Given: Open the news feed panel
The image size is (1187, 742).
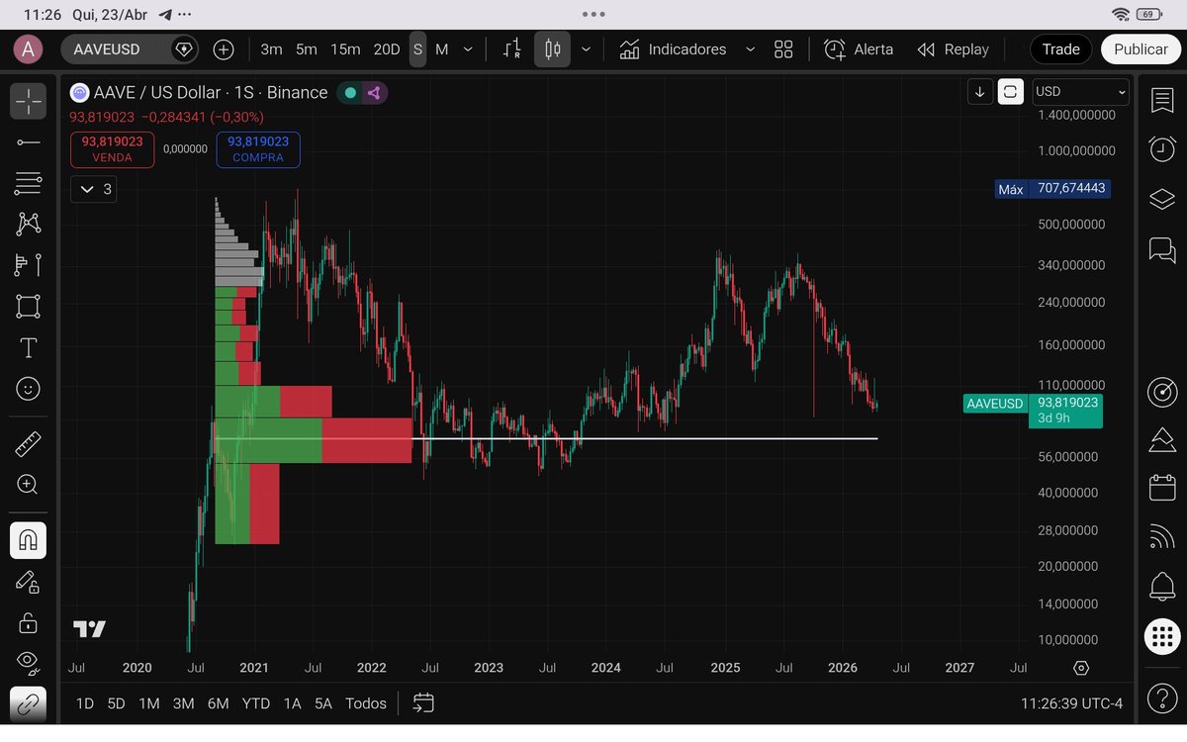Looking at the screenshot, I should [1162, 536].
